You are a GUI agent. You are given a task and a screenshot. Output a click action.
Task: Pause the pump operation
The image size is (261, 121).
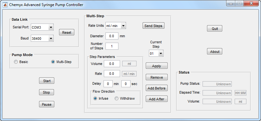coord(47,104)
